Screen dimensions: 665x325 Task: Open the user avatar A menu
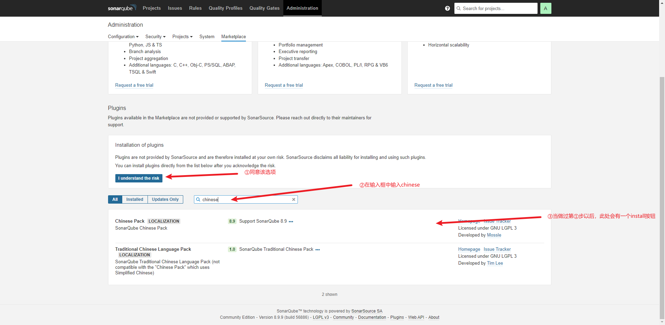[546, 8]
